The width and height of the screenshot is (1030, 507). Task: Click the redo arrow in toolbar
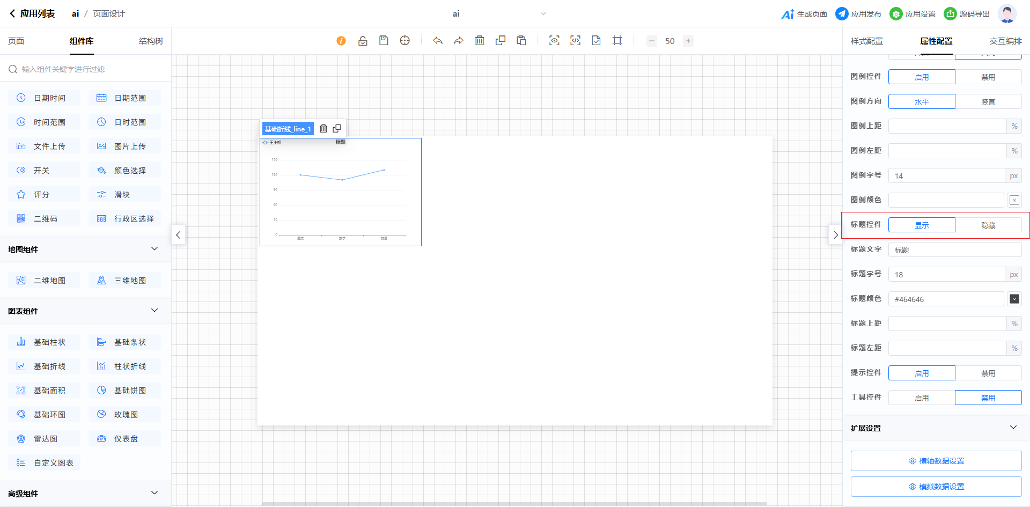(x=459, y=41)
